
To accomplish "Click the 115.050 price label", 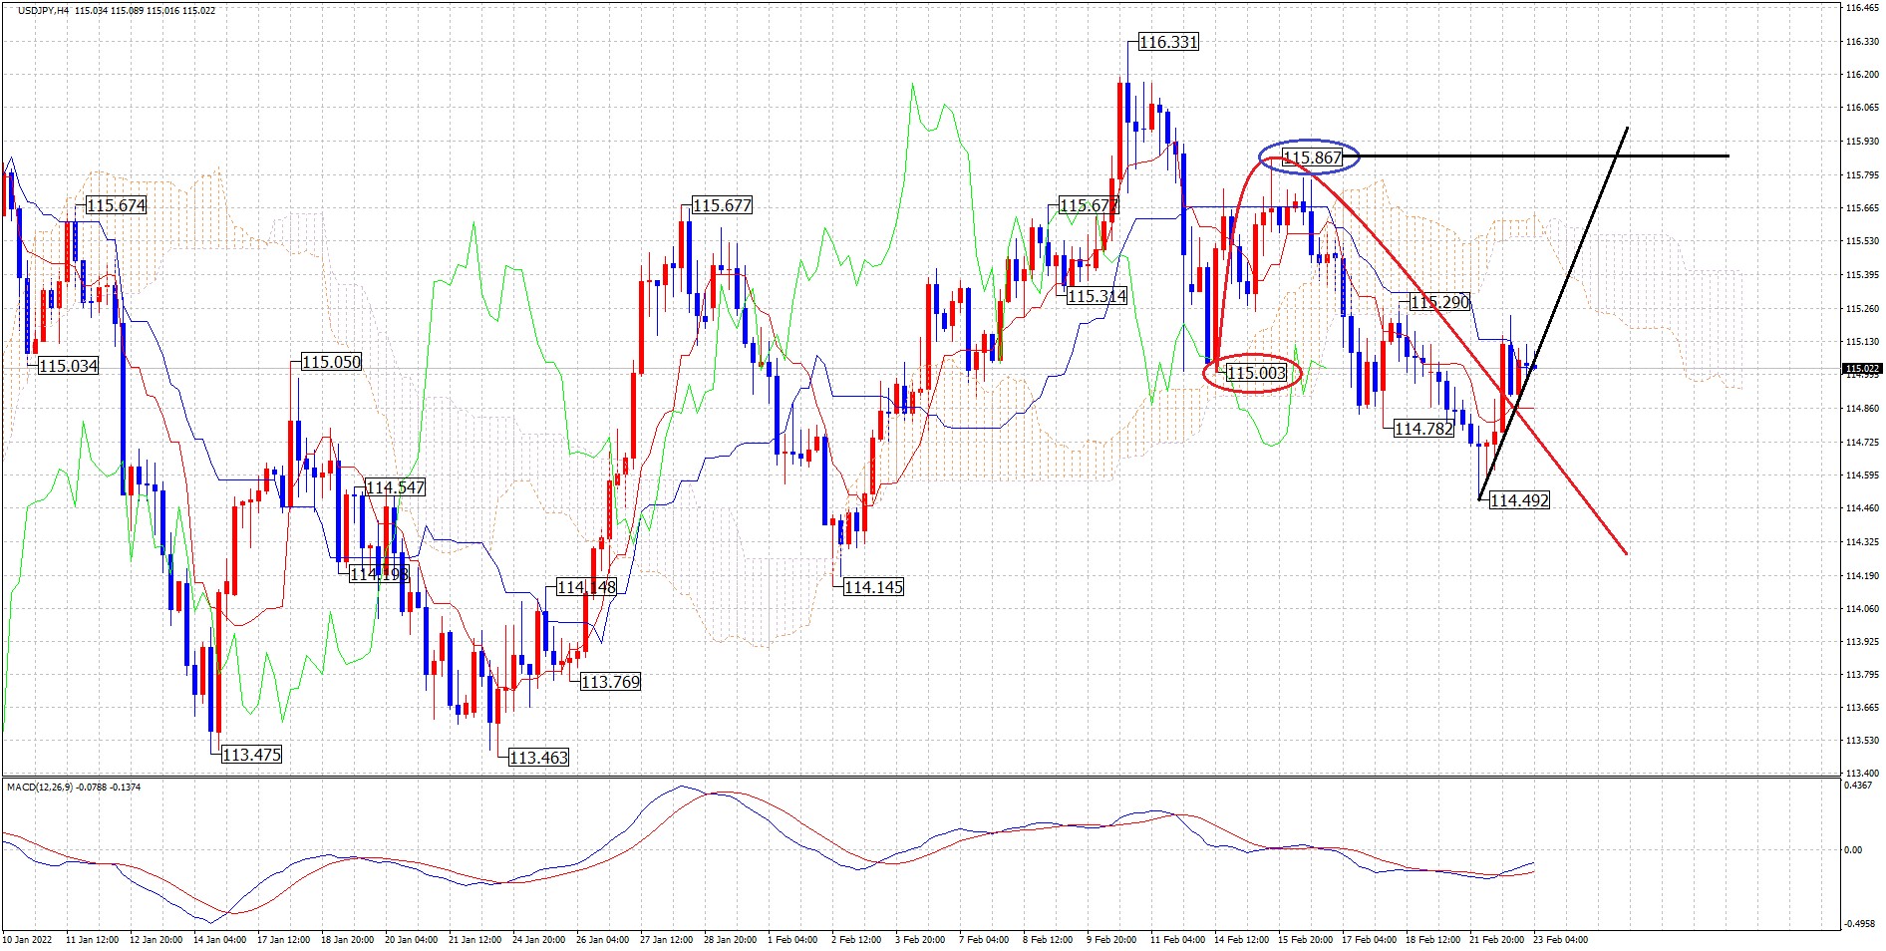I will (x=331, y=362).
